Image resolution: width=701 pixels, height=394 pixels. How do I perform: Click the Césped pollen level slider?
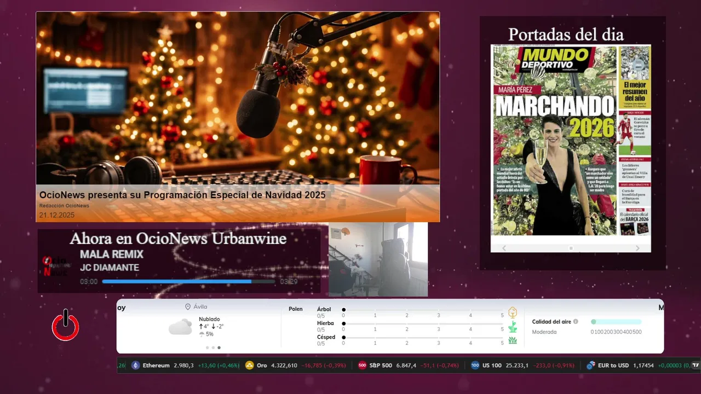pos(423,338)
